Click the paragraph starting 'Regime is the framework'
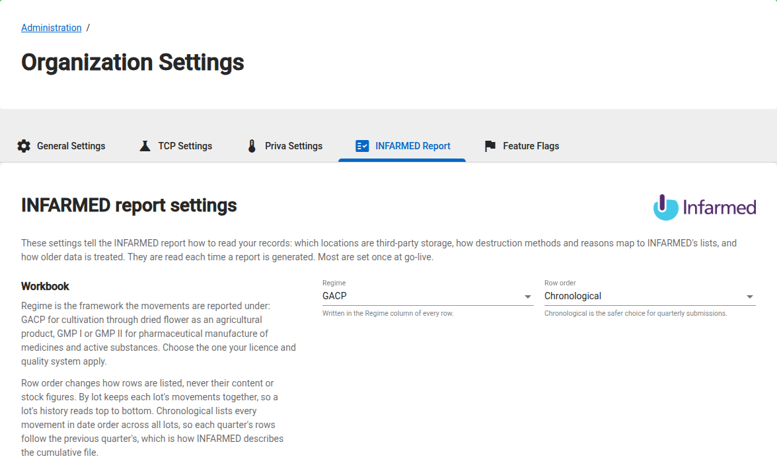This screenshot has height=469, width=777. pos(159,334)
